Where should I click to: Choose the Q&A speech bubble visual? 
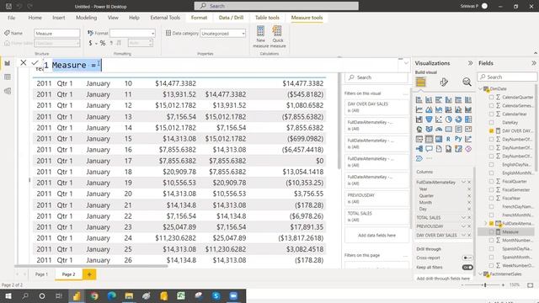pyautogui.click(x=429, y=149)
